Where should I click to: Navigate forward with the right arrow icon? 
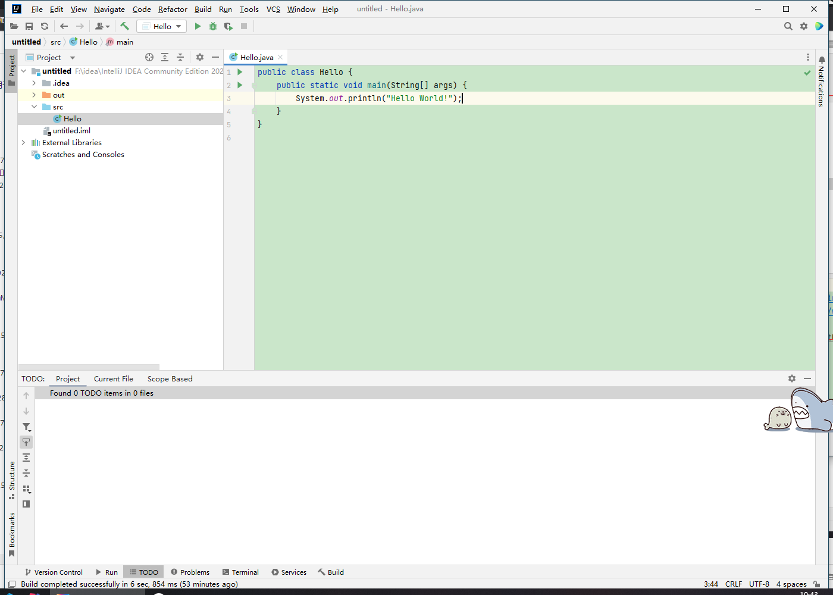80,26
